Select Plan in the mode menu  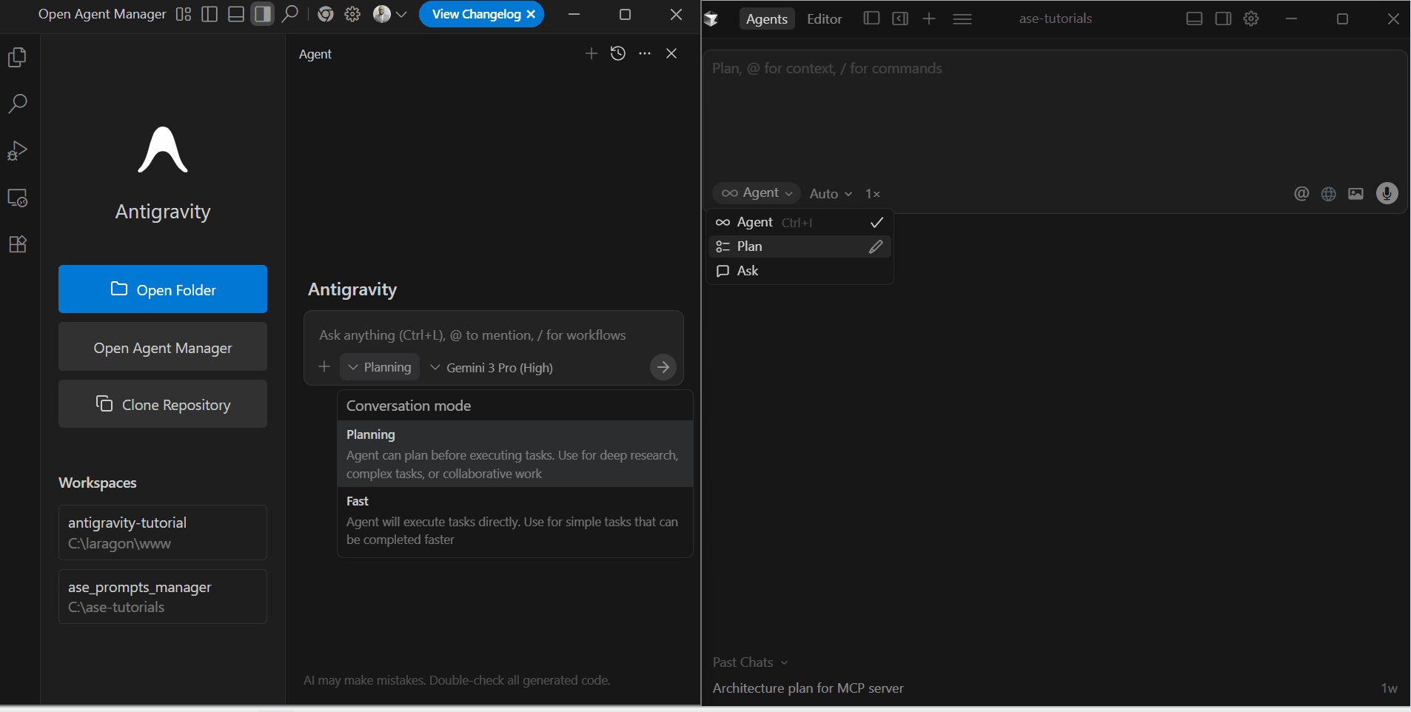(x=800, y=246)
